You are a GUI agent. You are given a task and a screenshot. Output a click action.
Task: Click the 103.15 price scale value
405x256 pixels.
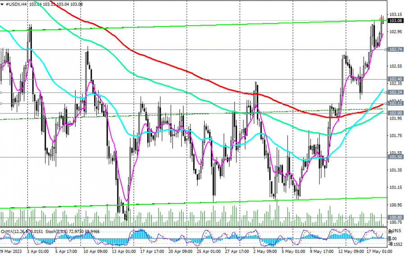pos(396,14)
